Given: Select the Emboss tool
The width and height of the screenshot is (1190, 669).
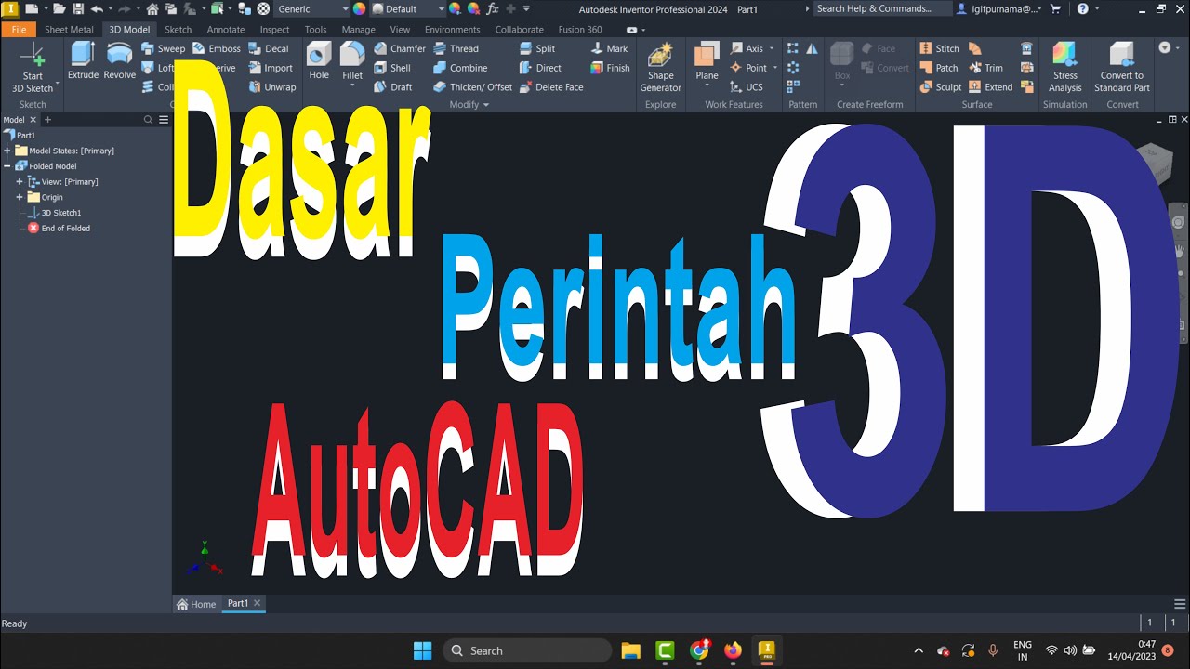Looking at the screenshot, I should [x=217, y=48].
